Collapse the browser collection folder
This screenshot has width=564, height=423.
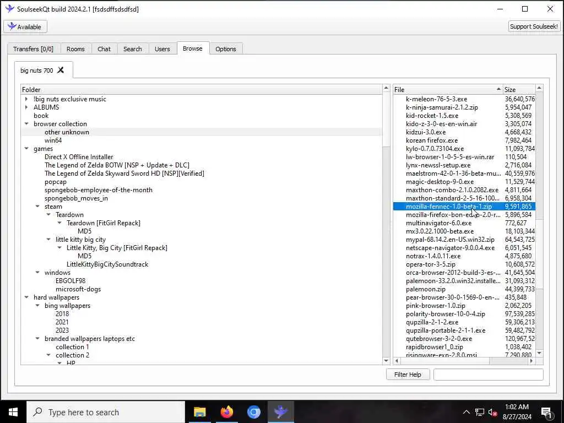[x=26, y=124]
